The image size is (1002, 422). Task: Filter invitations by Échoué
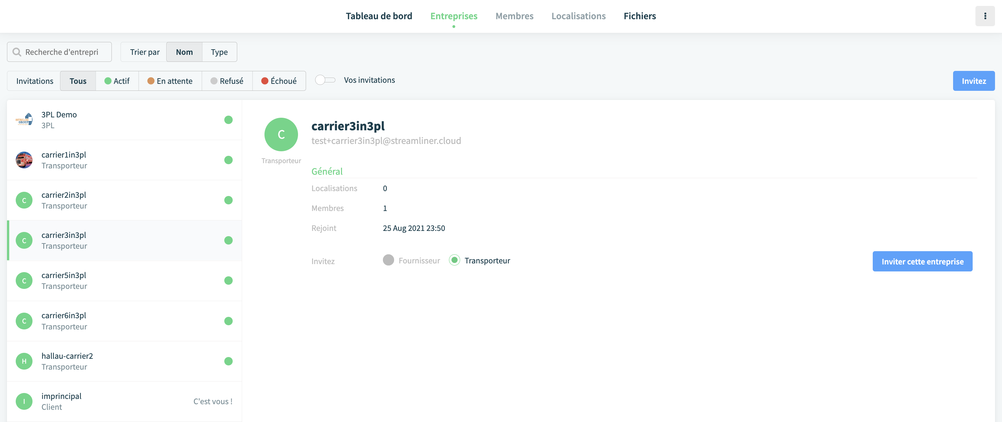(x=279, y=81)
